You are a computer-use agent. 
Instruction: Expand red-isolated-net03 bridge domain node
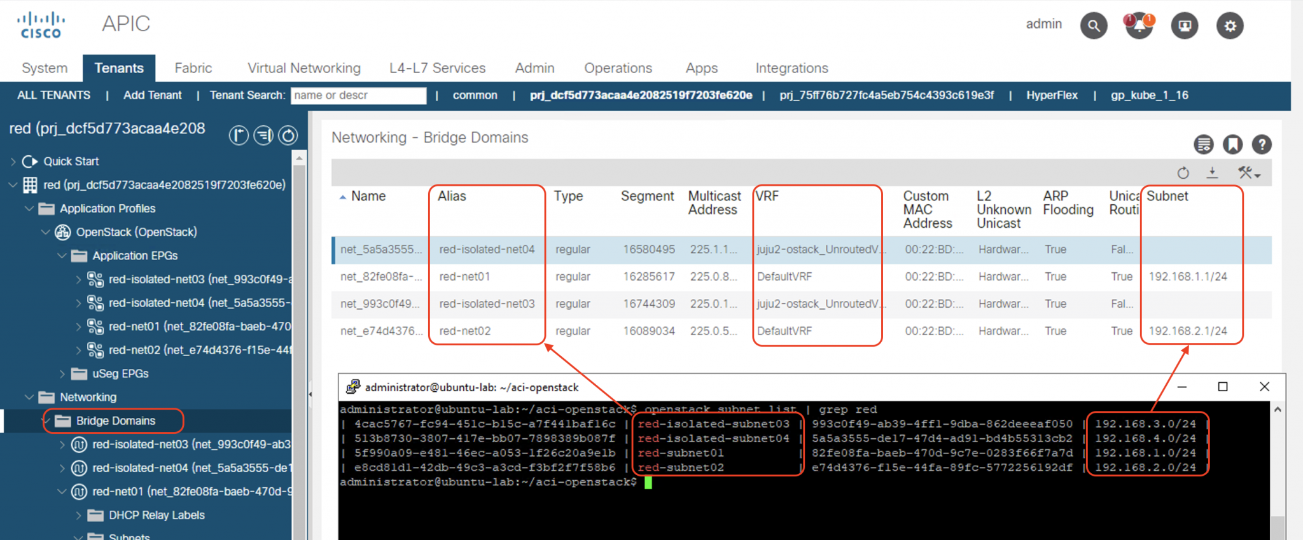[x=62, y=444]
